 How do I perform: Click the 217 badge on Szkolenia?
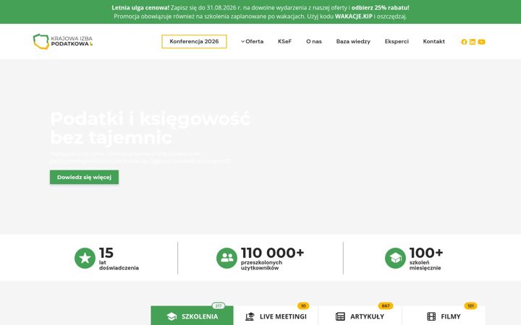click(219, 305)
